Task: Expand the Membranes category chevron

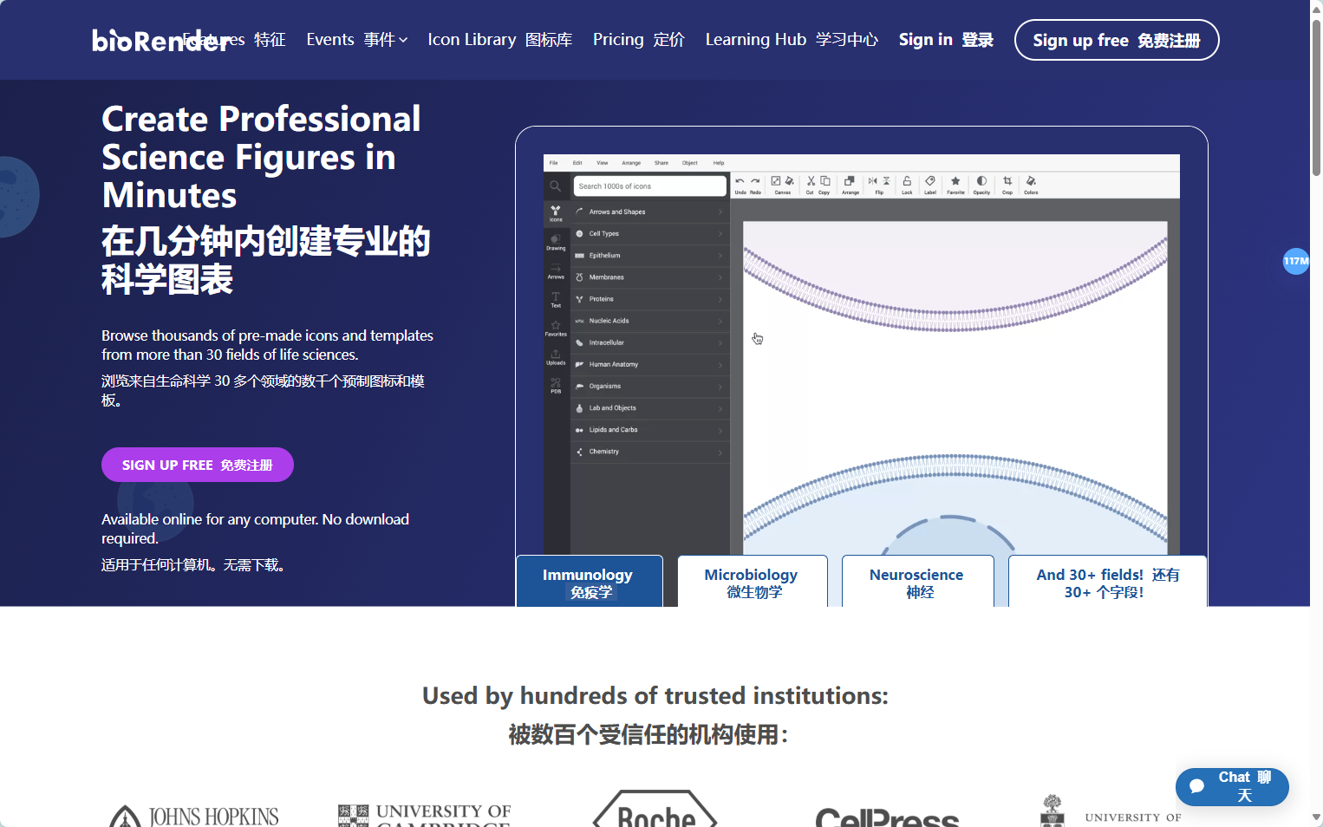Action: pyautogui.click(x=720, y=277)
